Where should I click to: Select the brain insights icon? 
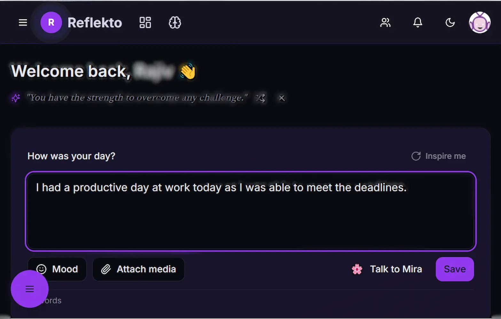pyautogui.click(x=174, y=22)
